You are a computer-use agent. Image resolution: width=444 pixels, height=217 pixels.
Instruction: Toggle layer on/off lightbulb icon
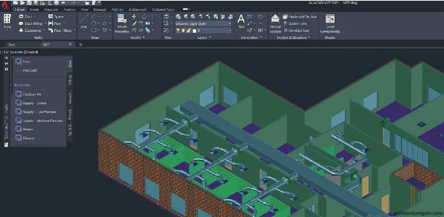(x=178, y=31)
